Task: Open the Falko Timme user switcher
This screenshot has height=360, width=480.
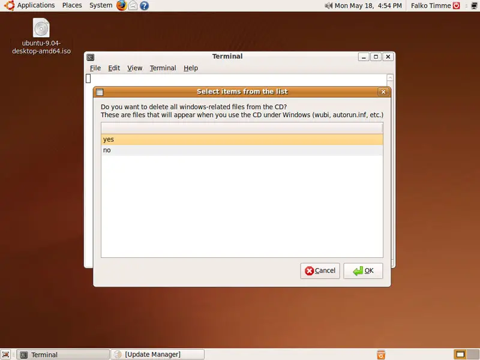Action: [431, 5]
